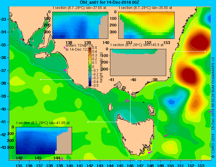
Task: Click the 151 label under lat=-35.55 inset
Action: tap(129, 43)
